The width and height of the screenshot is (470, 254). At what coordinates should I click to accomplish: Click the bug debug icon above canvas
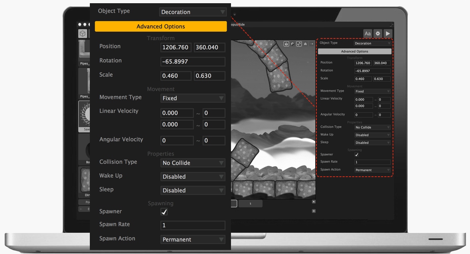[305, 44]
